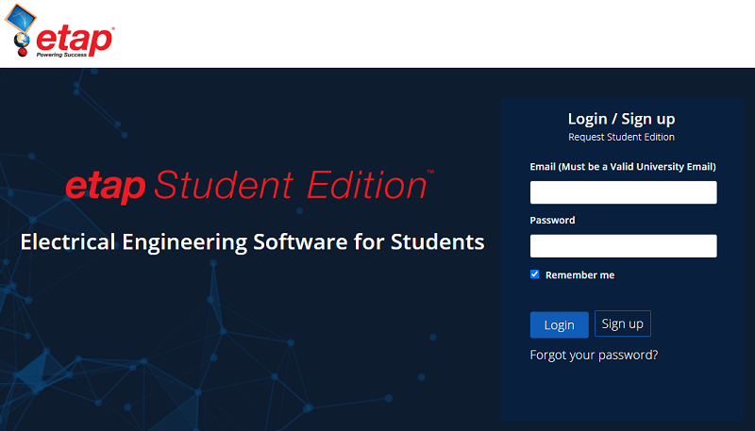Image resolution: width=755 pixels, height=431 pixels.
Task: Click the 'Login / Sign up' heading
Action: pyautogui.click(x=621, y=119)
